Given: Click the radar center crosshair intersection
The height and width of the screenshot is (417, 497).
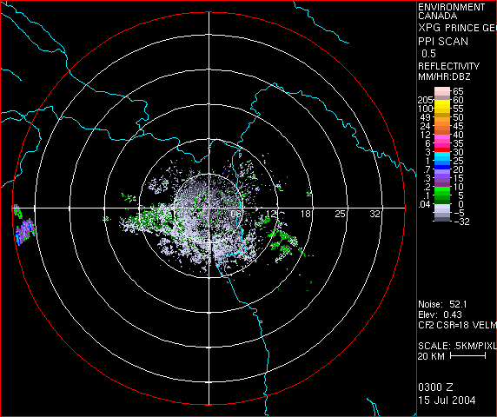Looking at the screenshot, I should point(209,208).
